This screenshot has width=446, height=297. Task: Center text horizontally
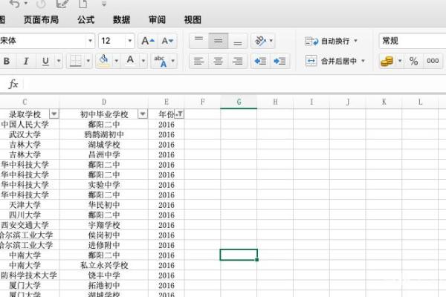218,61
